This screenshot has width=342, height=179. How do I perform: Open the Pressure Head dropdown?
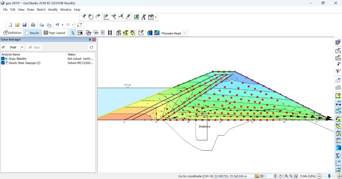pos(185,33)
